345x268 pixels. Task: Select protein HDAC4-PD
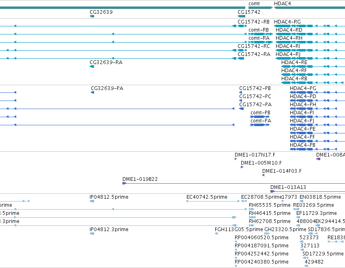pyautogui.click(x=303, y=96)
